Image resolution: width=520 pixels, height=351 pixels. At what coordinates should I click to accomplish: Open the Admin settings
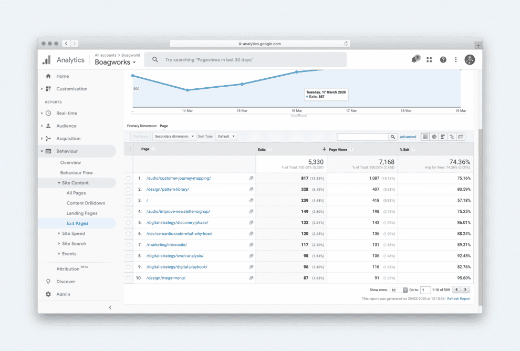[x=63, y=294]
